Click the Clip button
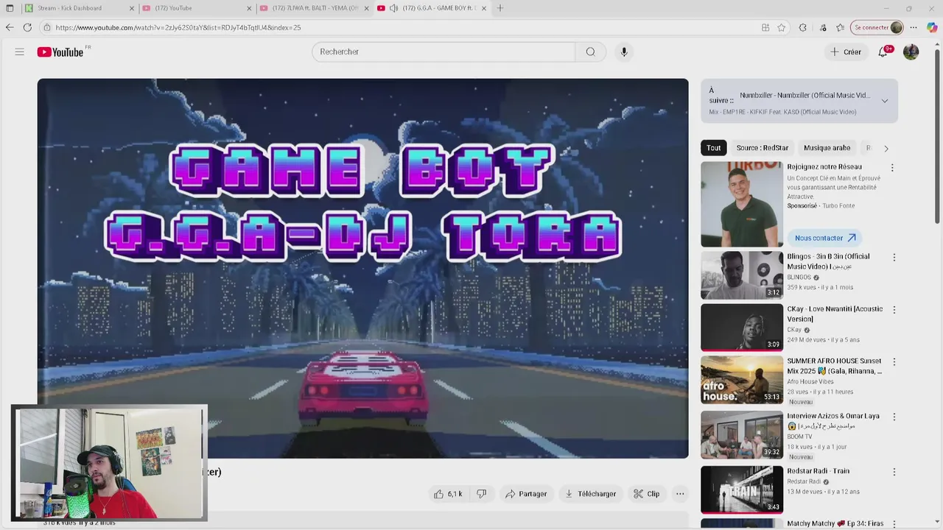This screenshot has height=530, width=943. pos(646,494)
